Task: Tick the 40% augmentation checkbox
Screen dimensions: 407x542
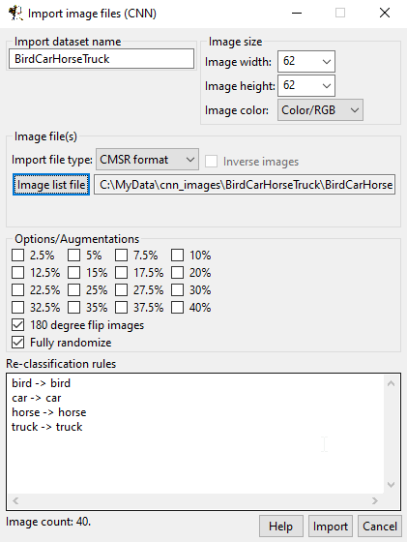Action: (x=178, y=308)
